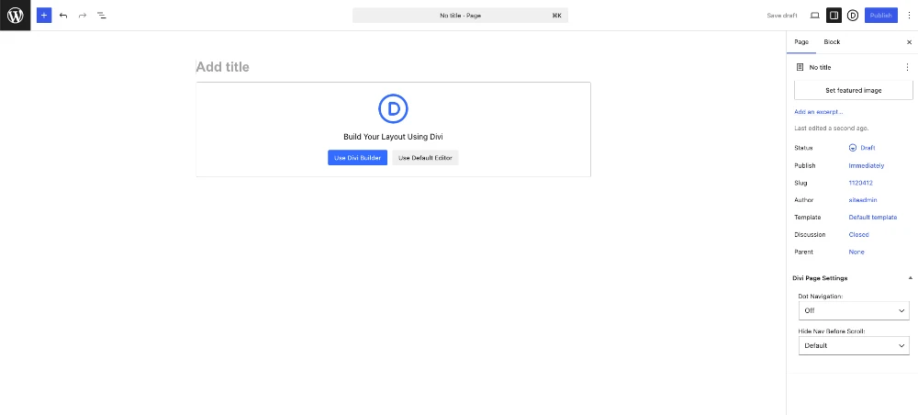Change the author siteadmin
Screen dimensions: 918x415
[862, 200]
